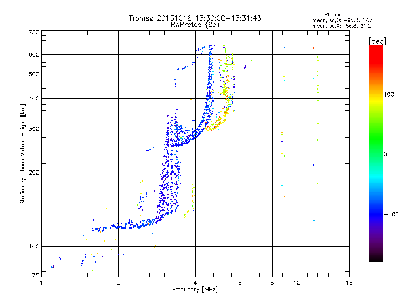Click the 'mean, sd,X: 86.3, 21.2' line
This screenshot has height=308, width=411.
(x=342, y=26)
